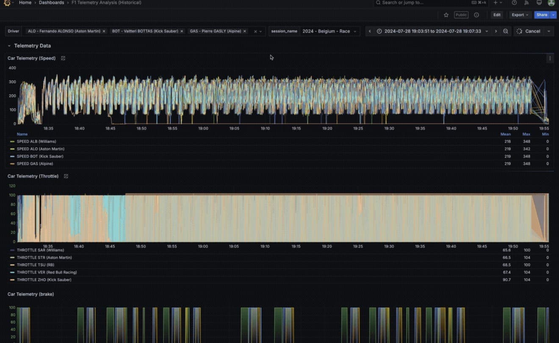Click the help icon in the top navigation bar
The width and height of the screenshot is (559, 343).
click(514, 3)
